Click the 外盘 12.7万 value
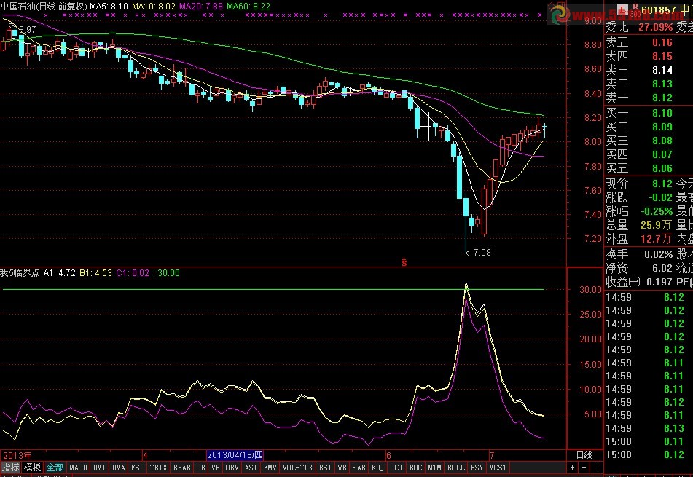Screen dimensions: 693x477 [x=657, y=239]
